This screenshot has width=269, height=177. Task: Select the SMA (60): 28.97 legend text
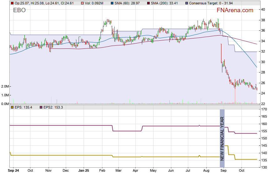tap(128, 3)
